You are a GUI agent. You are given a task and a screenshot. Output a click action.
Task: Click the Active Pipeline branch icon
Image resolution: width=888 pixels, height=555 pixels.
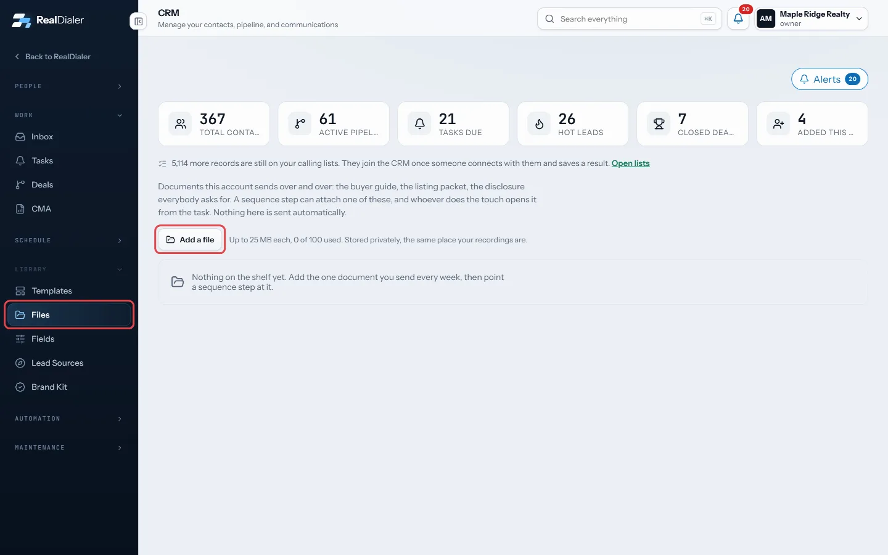pos(300,124)
